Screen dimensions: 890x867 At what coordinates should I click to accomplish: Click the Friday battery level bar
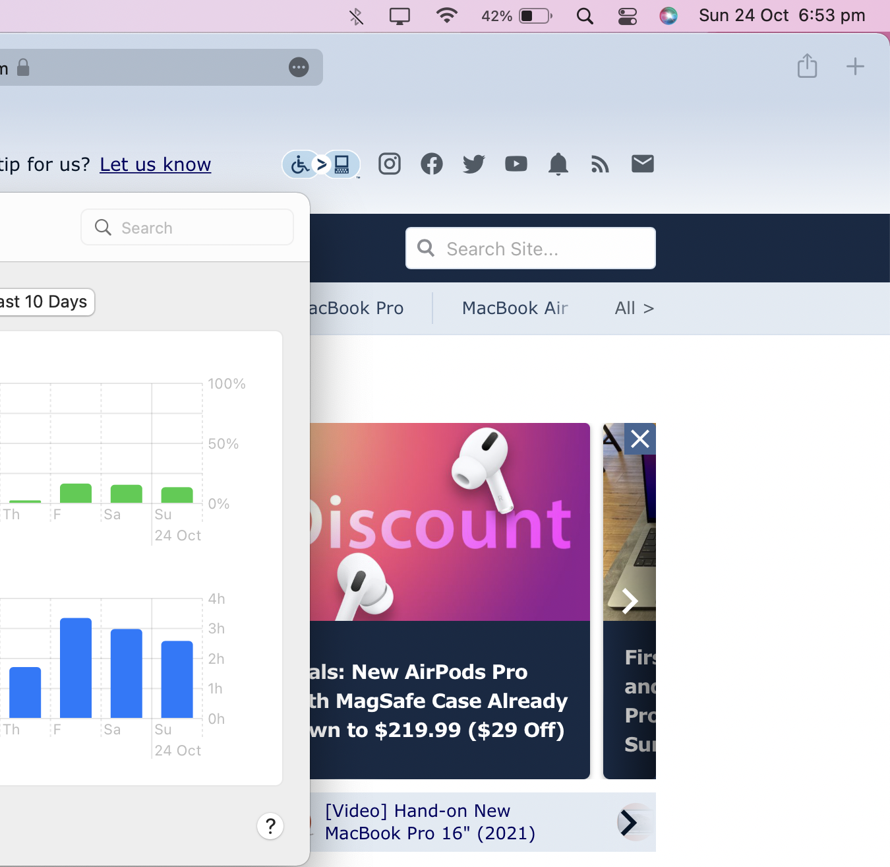[76, 494]
